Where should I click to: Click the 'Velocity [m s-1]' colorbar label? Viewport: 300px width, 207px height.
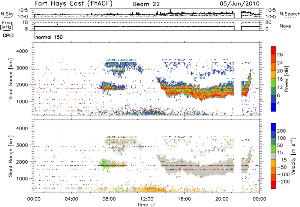tap(293, 156)
